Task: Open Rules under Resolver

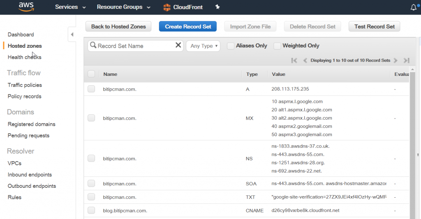Action: point(14,197)
